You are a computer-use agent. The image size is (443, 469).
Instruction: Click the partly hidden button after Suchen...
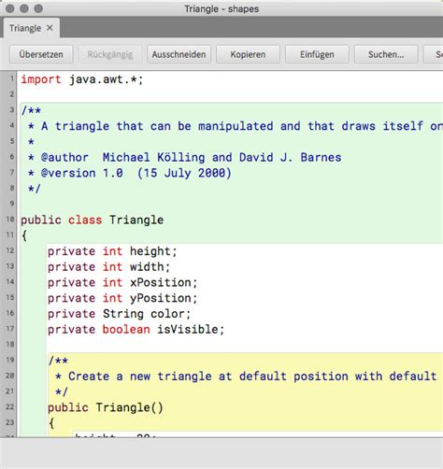coord(434,54)
